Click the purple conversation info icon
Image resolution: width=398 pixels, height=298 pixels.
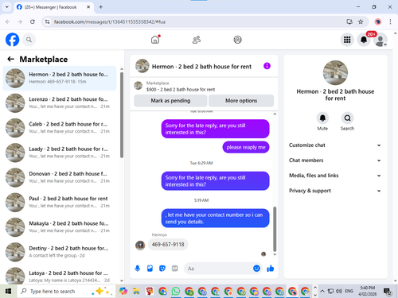click(x=267, y=66)
